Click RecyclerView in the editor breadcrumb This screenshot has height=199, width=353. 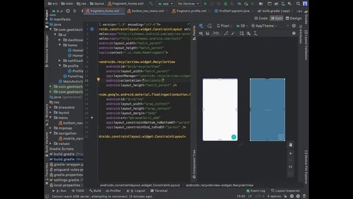pyautogui.click(x=220, y=185)
